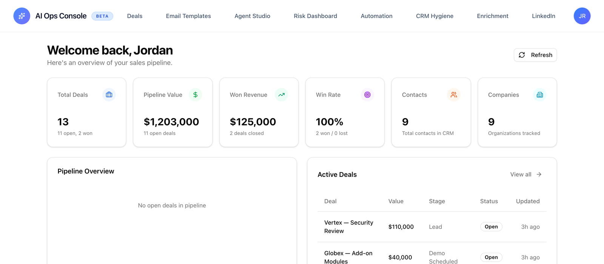The height and width of the screenshot is (264, 604).
Task: Go to Email Templates
Action: [x=188, y=16]
